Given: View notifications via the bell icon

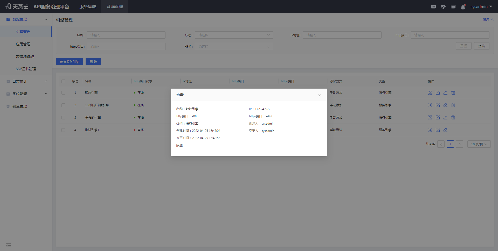Looking at the screenshot, I should tap(463, 7).
